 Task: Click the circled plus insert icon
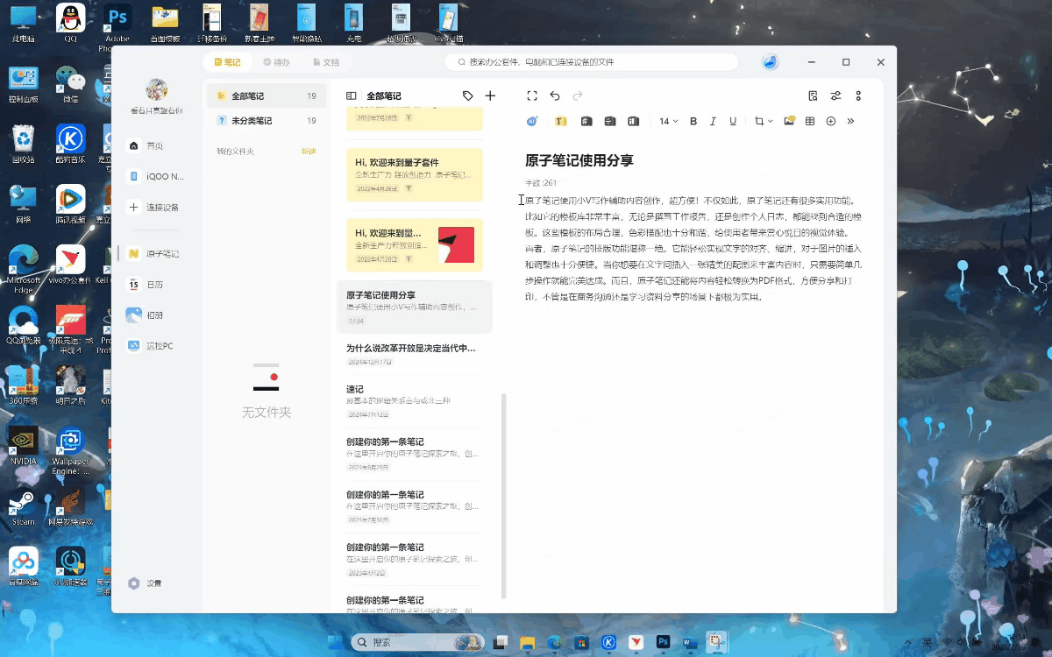(x=831, y=121)
